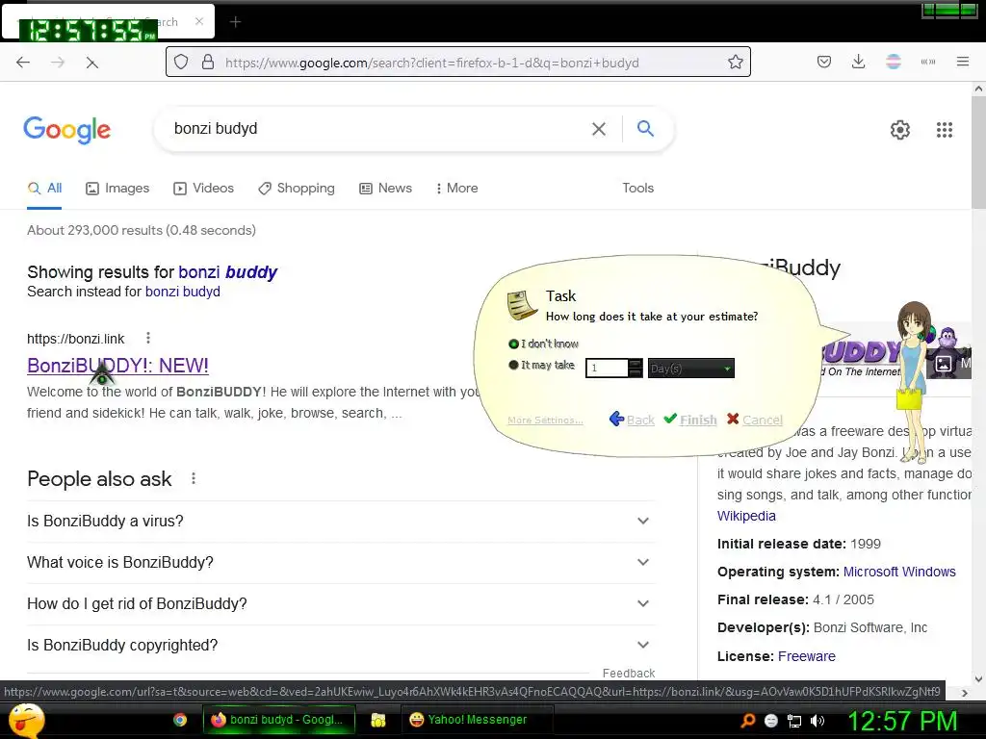Open More Settings in Task bubble
The image size is (986, 739).
click(x=545, y=420)
